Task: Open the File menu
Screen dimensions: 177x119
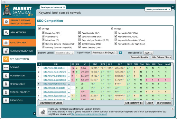Action: 4,2
